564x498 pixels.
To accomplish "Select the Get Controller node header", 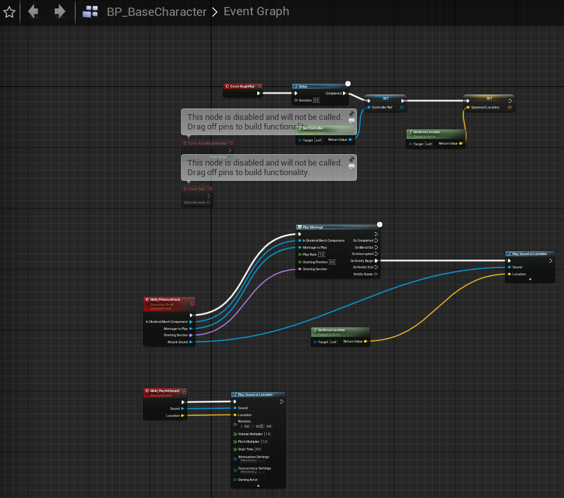I will coord(326,129).
